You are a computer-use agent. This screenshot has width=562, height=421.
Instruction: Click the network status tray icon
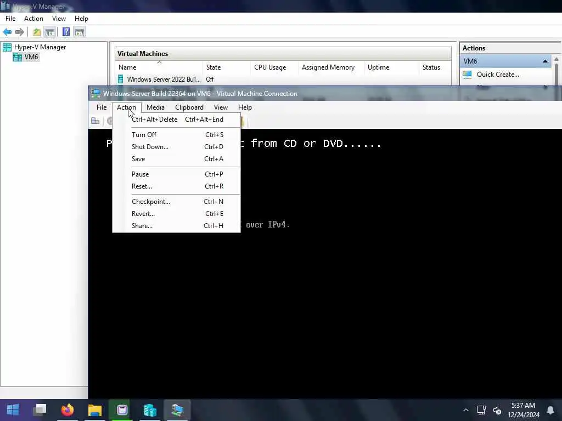coord(481,410)
